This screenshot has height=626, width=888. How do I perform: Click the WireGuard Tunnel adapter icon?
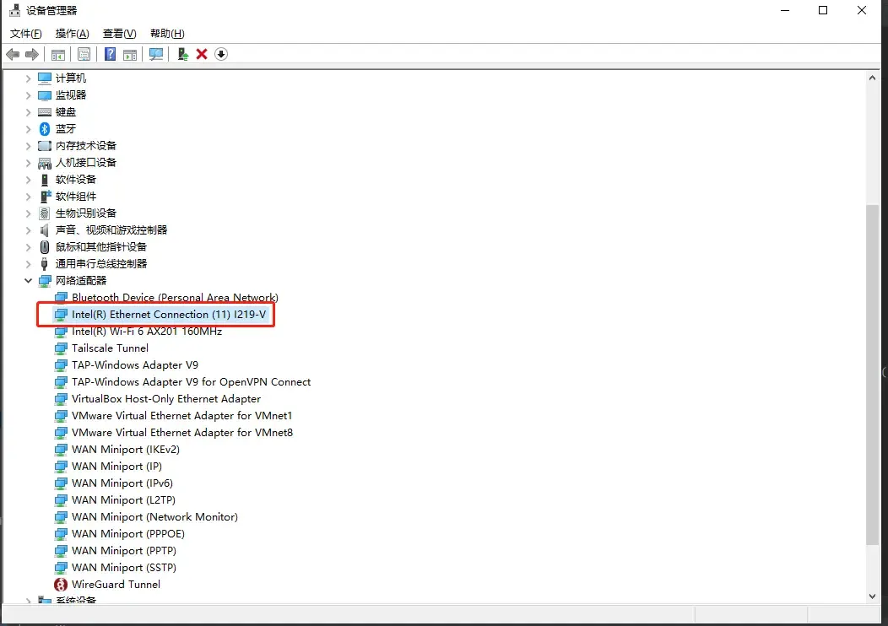click(x=61, y=584)
